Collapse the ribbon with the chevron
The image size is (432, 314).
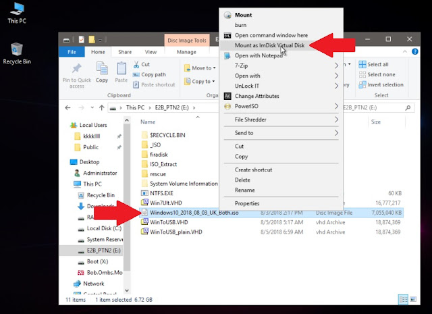click(x=405, y=51)
